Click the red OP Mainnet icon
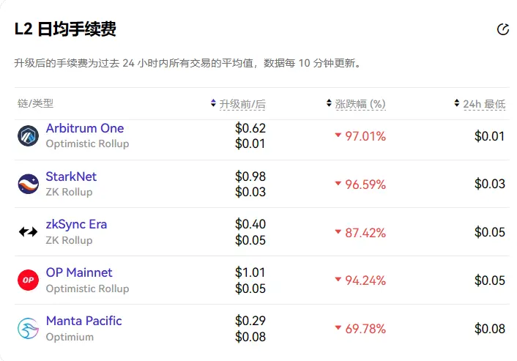 [x=28, y=280]
